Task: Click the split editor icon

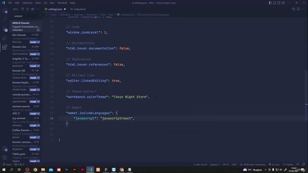Action: point(298,9)
